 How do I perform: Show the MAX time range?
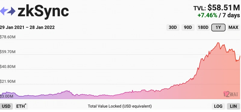(233, 28)
